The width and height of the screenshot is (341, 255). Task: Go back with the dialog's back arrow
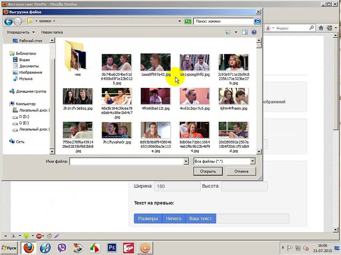coord(9,21)
